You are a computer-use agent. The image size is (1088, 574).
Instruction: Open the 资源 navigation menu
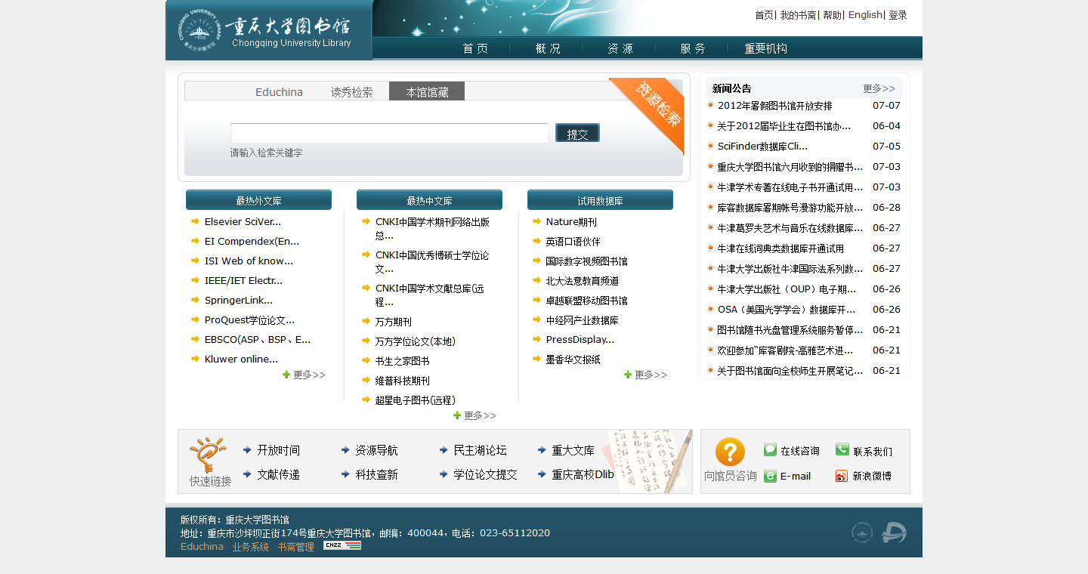620,48
